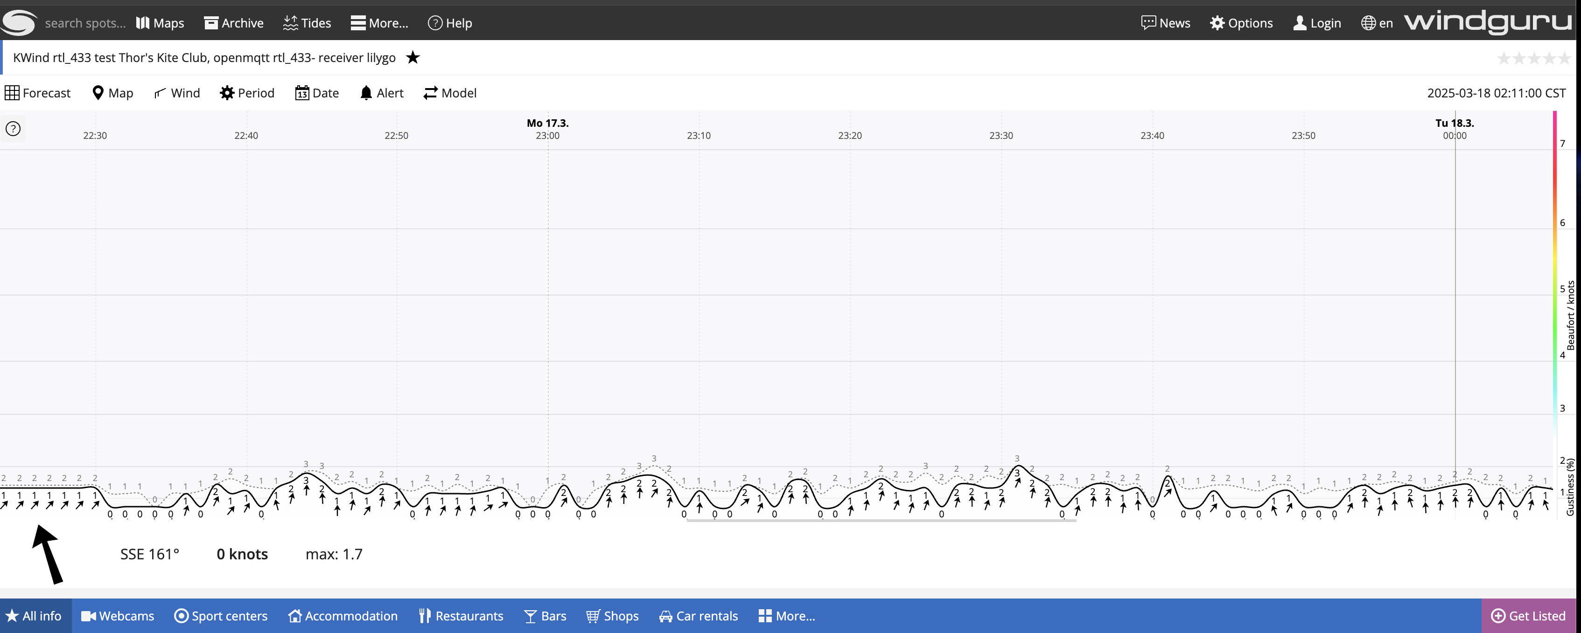This screenshot has width=1581, height=633.
Task: Click the graph horizontal scrollbar
Action: 881,521
